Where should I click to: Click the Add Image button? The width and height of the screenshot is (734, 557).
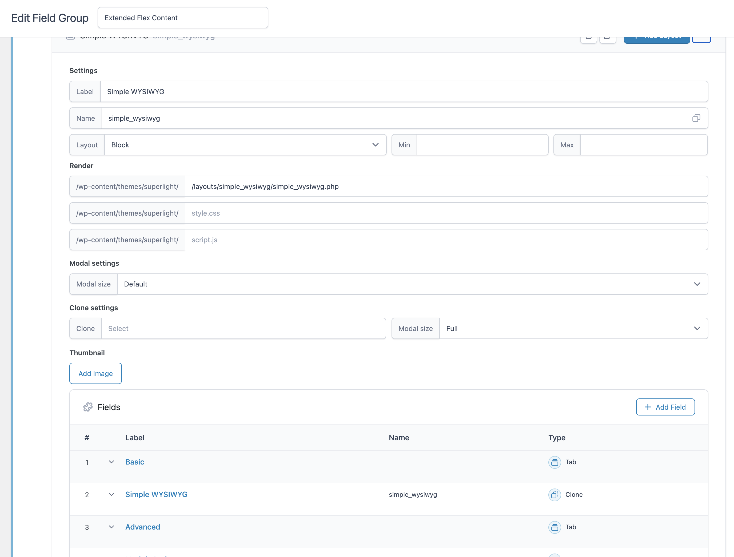point(95,373)
